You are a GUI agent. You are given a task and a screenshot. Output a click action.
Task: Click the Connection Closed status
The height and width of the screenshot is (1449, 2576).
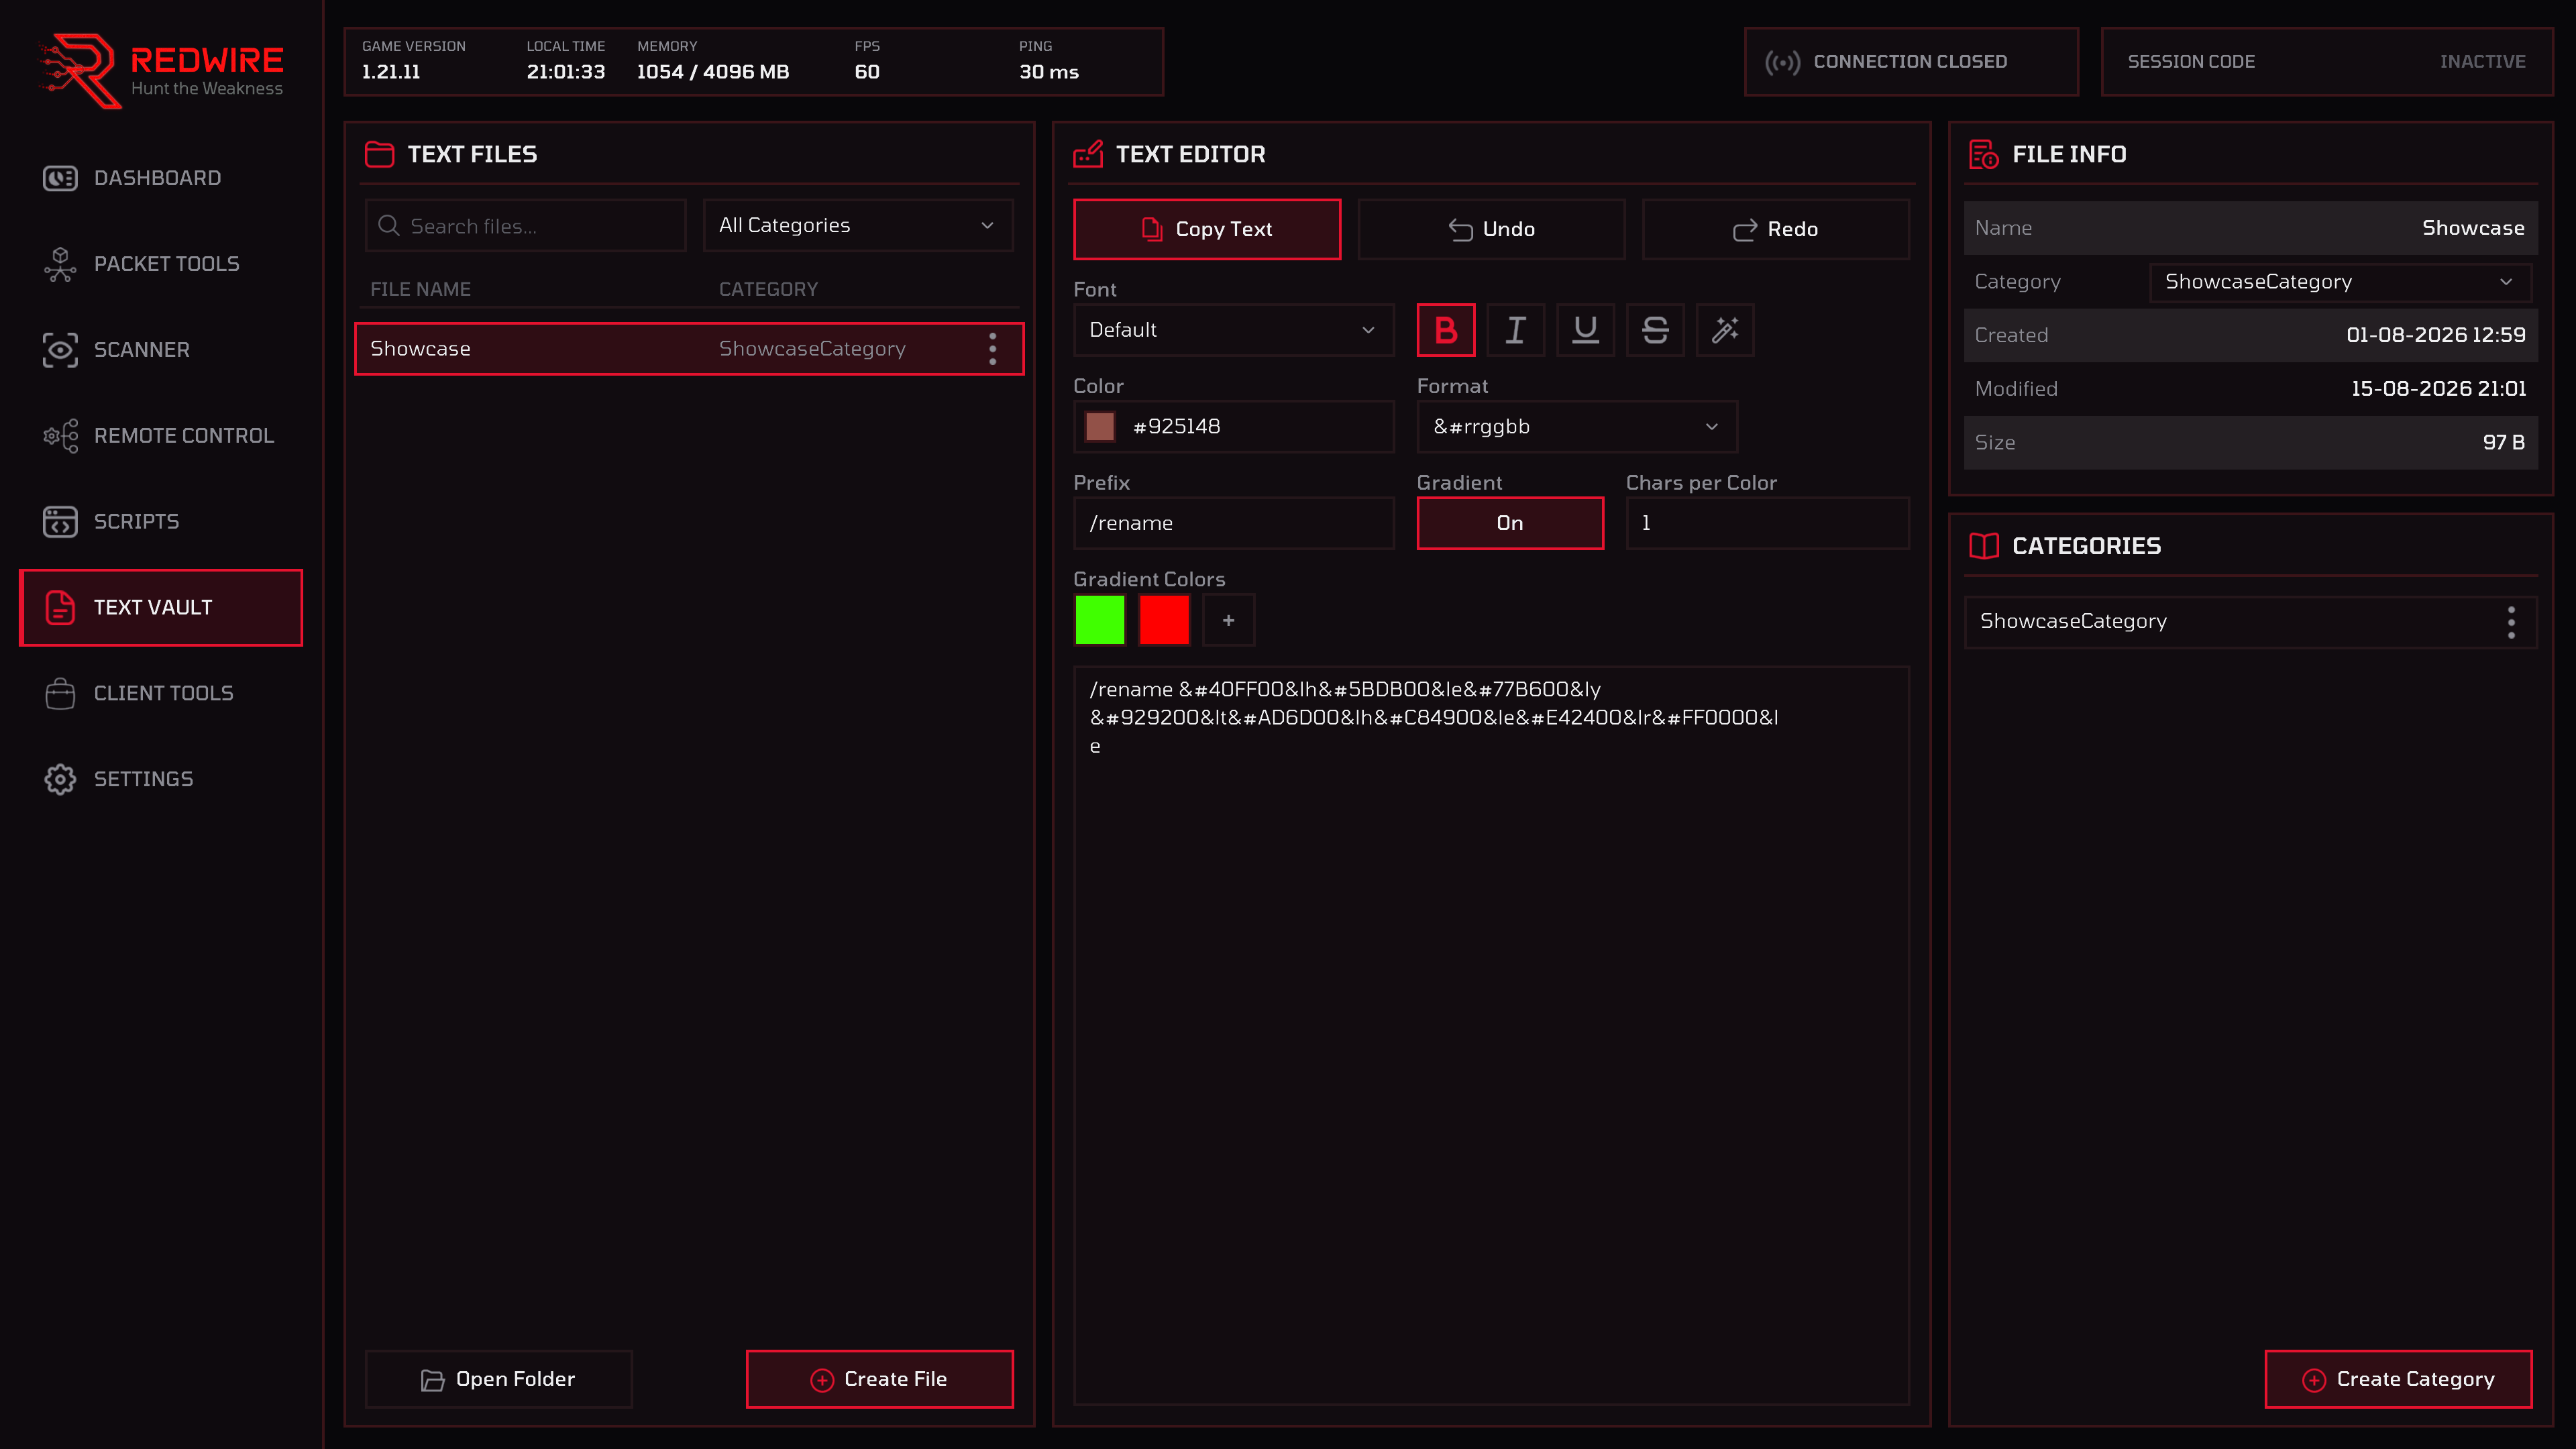[x=1911, y=62]
